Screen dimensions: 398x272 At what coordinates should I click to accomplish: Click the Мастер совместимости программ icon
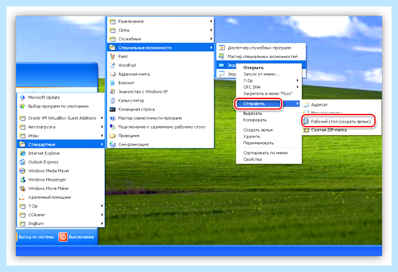[x=112, y=118]
